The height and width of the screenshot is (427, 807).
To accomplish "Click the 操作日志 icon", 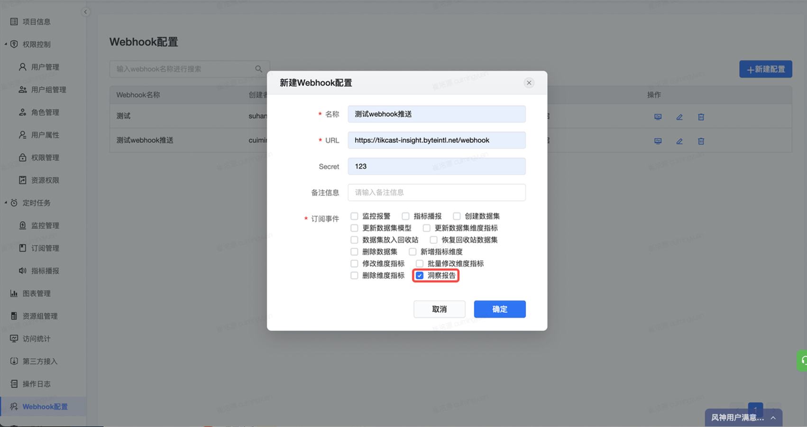I will coord(14,384).
